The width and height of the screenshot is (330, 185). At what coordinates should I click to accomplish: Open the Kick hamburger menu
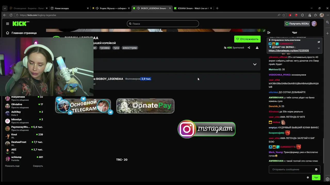(7, 24)
